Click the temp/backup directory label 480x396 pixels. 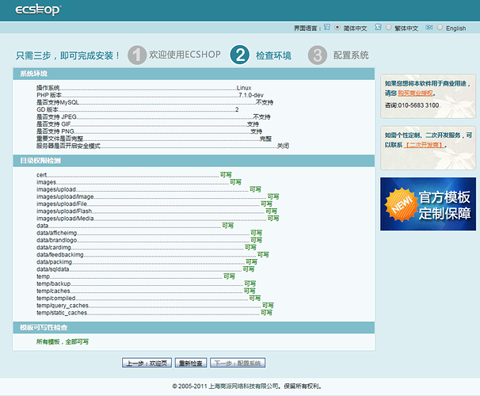click(54, 284)
